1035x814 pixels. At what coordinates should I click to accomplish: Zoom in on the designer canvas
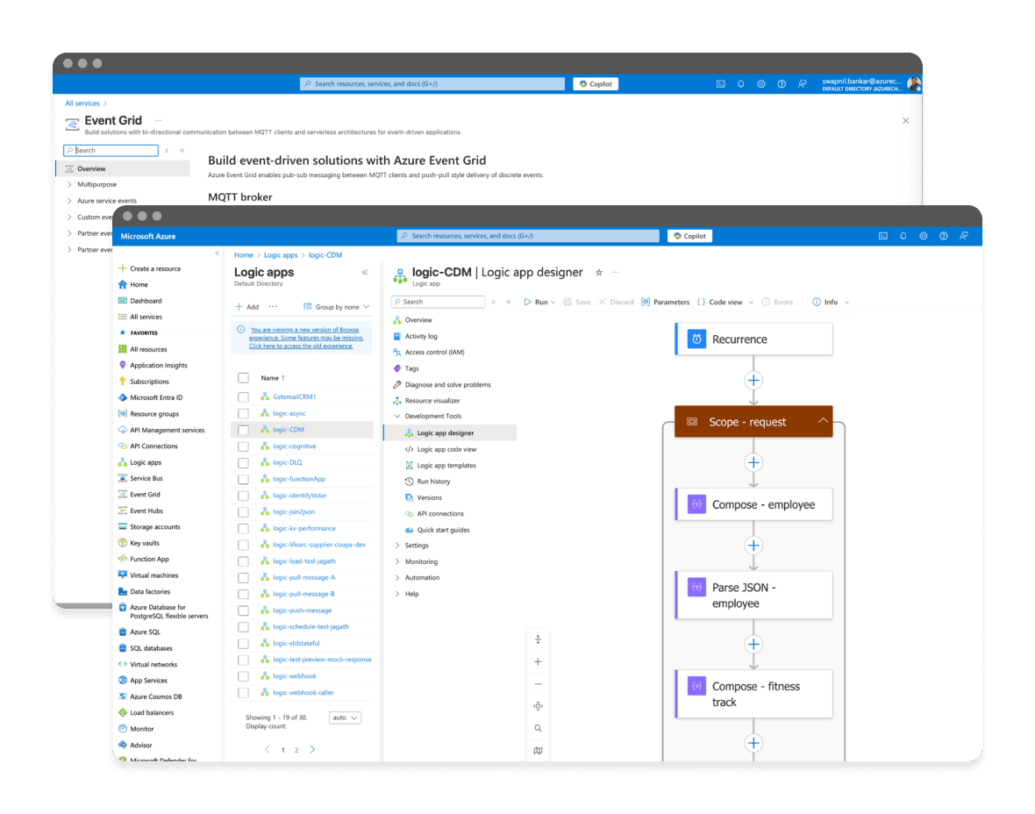point(538,661)
